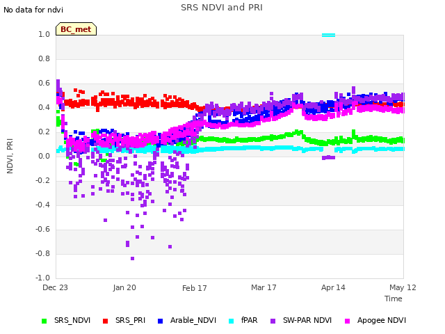
Task: Click the magenta Apogee NDVI legend swatch
Action: coord(347,321)
